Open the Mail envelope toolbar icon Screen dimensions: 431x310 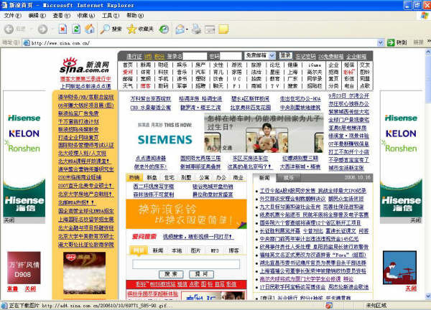tap(180, 29)
